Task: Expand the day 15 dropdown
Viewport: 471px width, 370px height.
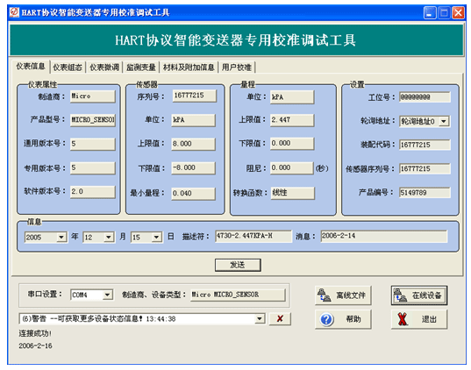Action: point(156,238)
